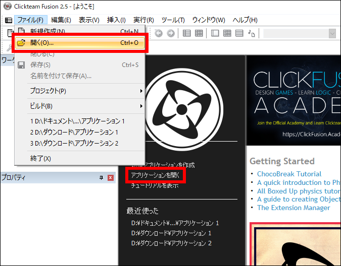Open D:¥ダウンロード¥アプリケーション 2 in 最近使った list
The image size is (341, 266).
coord(171,243)
